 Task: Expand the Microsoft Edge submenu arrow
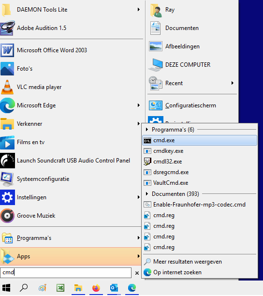[x=139, y=105]
